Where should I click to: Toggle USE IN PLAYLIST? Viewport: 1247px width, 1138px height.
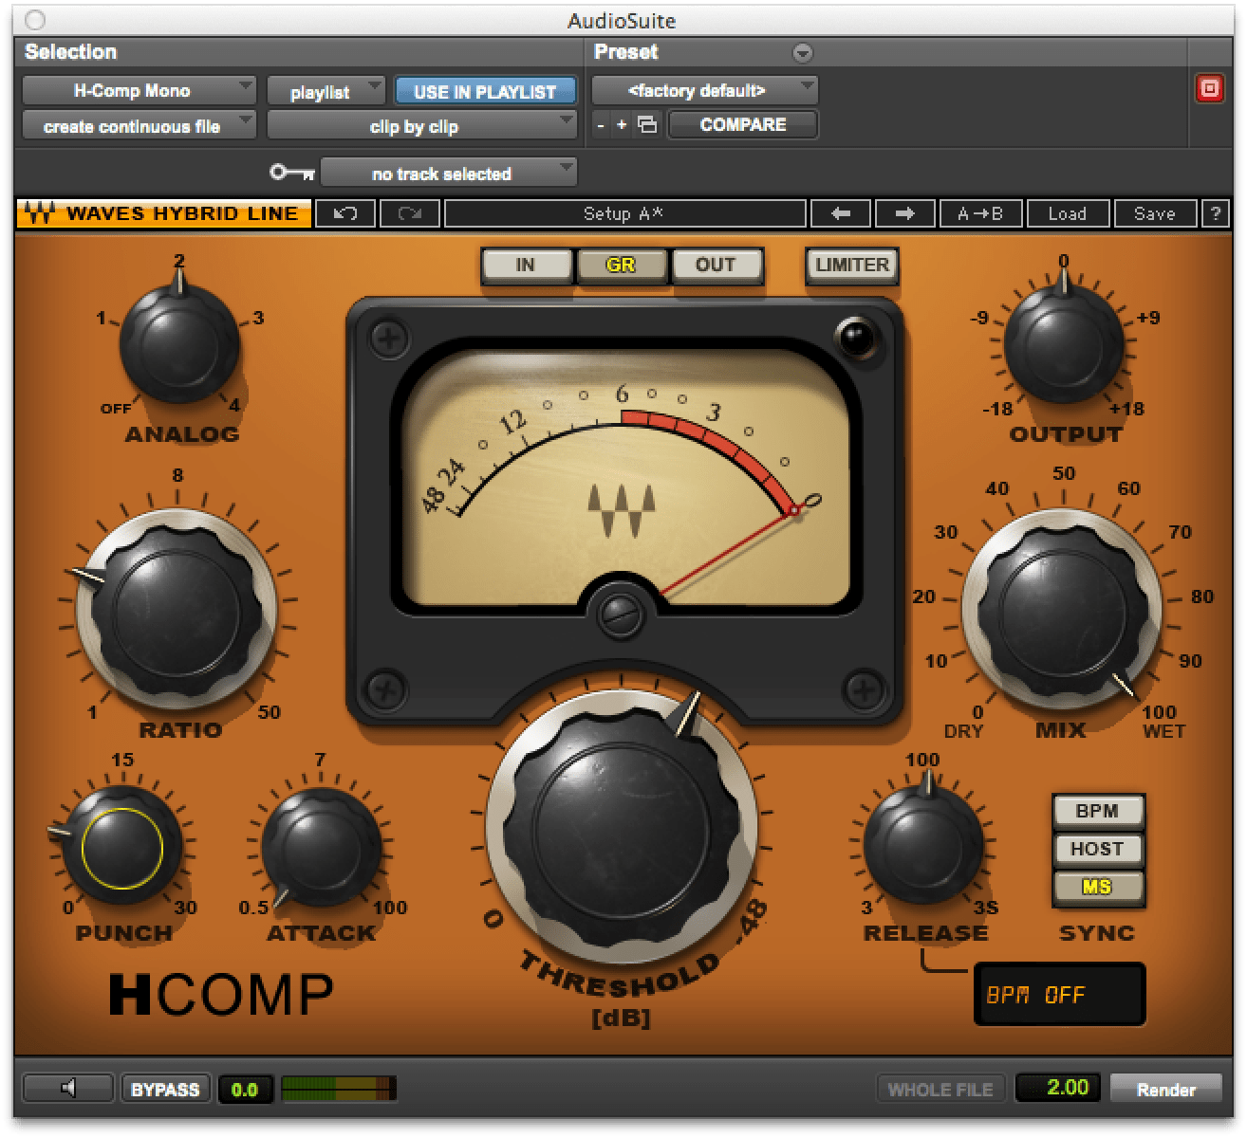[485, 91]
